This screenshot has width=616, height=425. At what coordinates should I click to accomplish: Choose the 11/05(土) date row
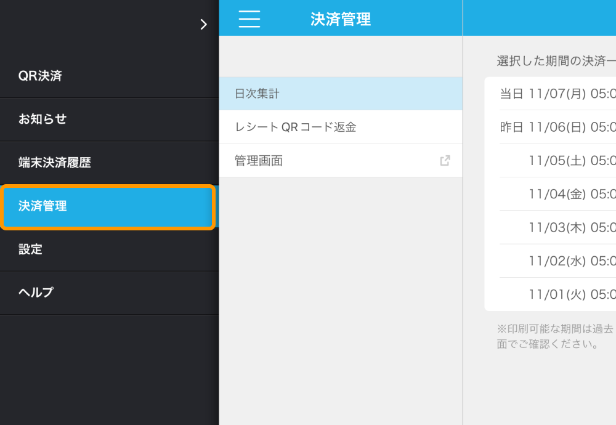(x=570, y=161)
